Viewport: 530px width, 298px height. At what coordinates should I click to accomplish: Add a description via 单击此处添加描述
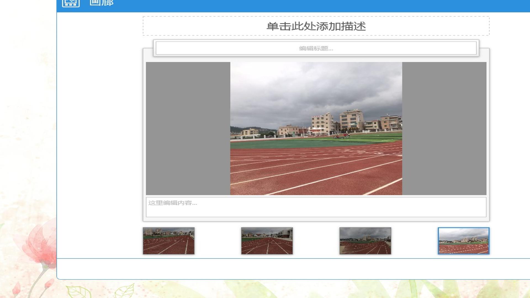316,26
